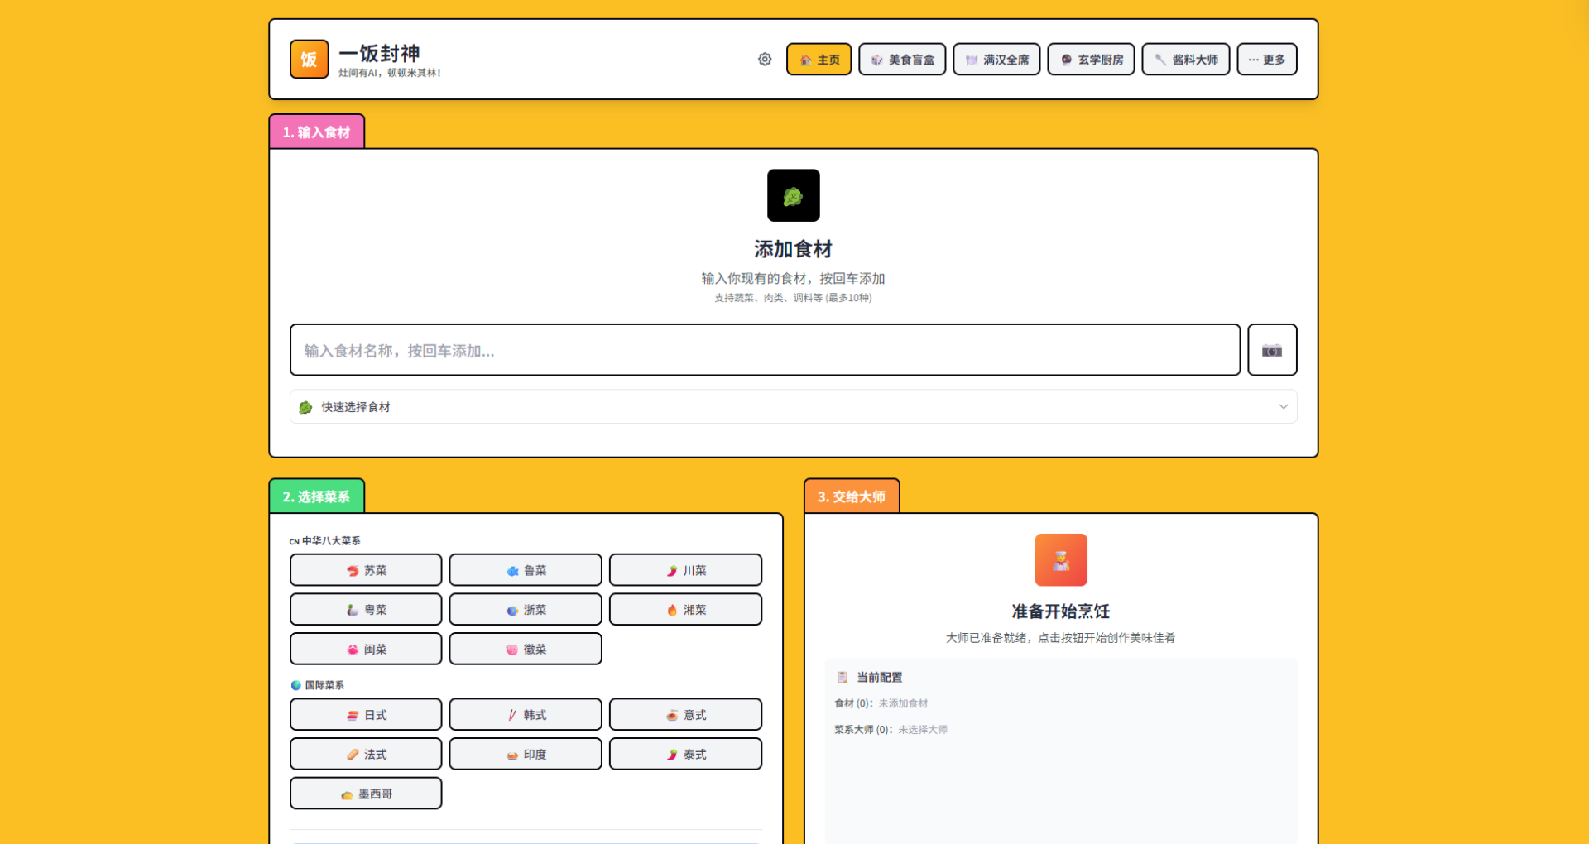
Task: Click the chevron arrow in 快速选择食材 row
Action: coord(1283,407)
